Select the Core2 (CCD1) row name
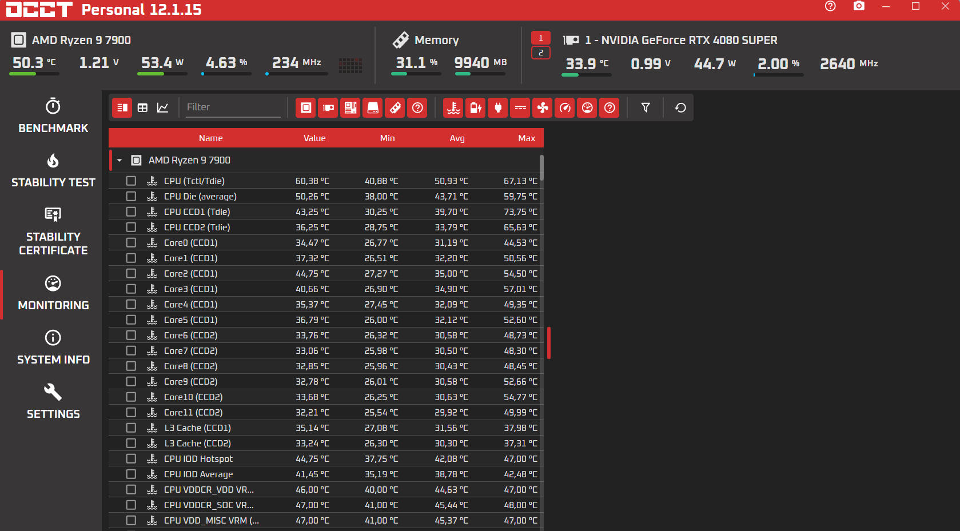The height and width of the screenshot is (531, 960). coord(191,273)
